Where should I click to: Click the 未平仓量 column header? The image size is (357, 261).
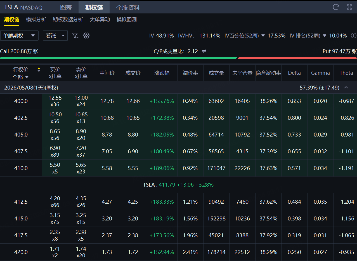[242, 73]
